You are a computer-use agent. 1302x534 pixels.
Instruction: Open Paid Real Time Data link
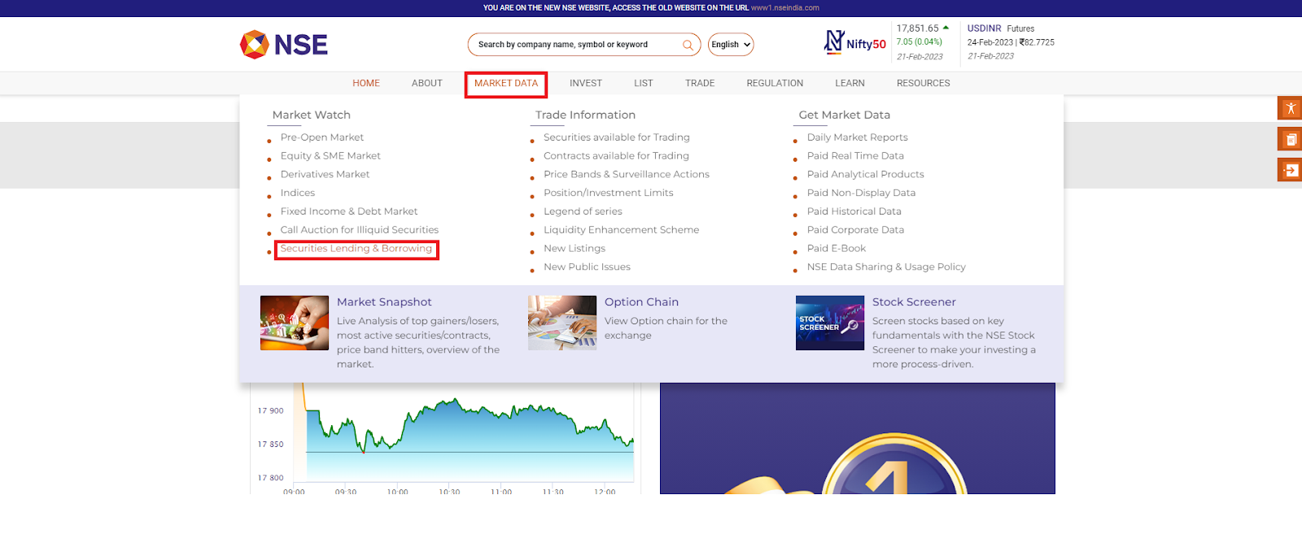click(x=855, y=156)
